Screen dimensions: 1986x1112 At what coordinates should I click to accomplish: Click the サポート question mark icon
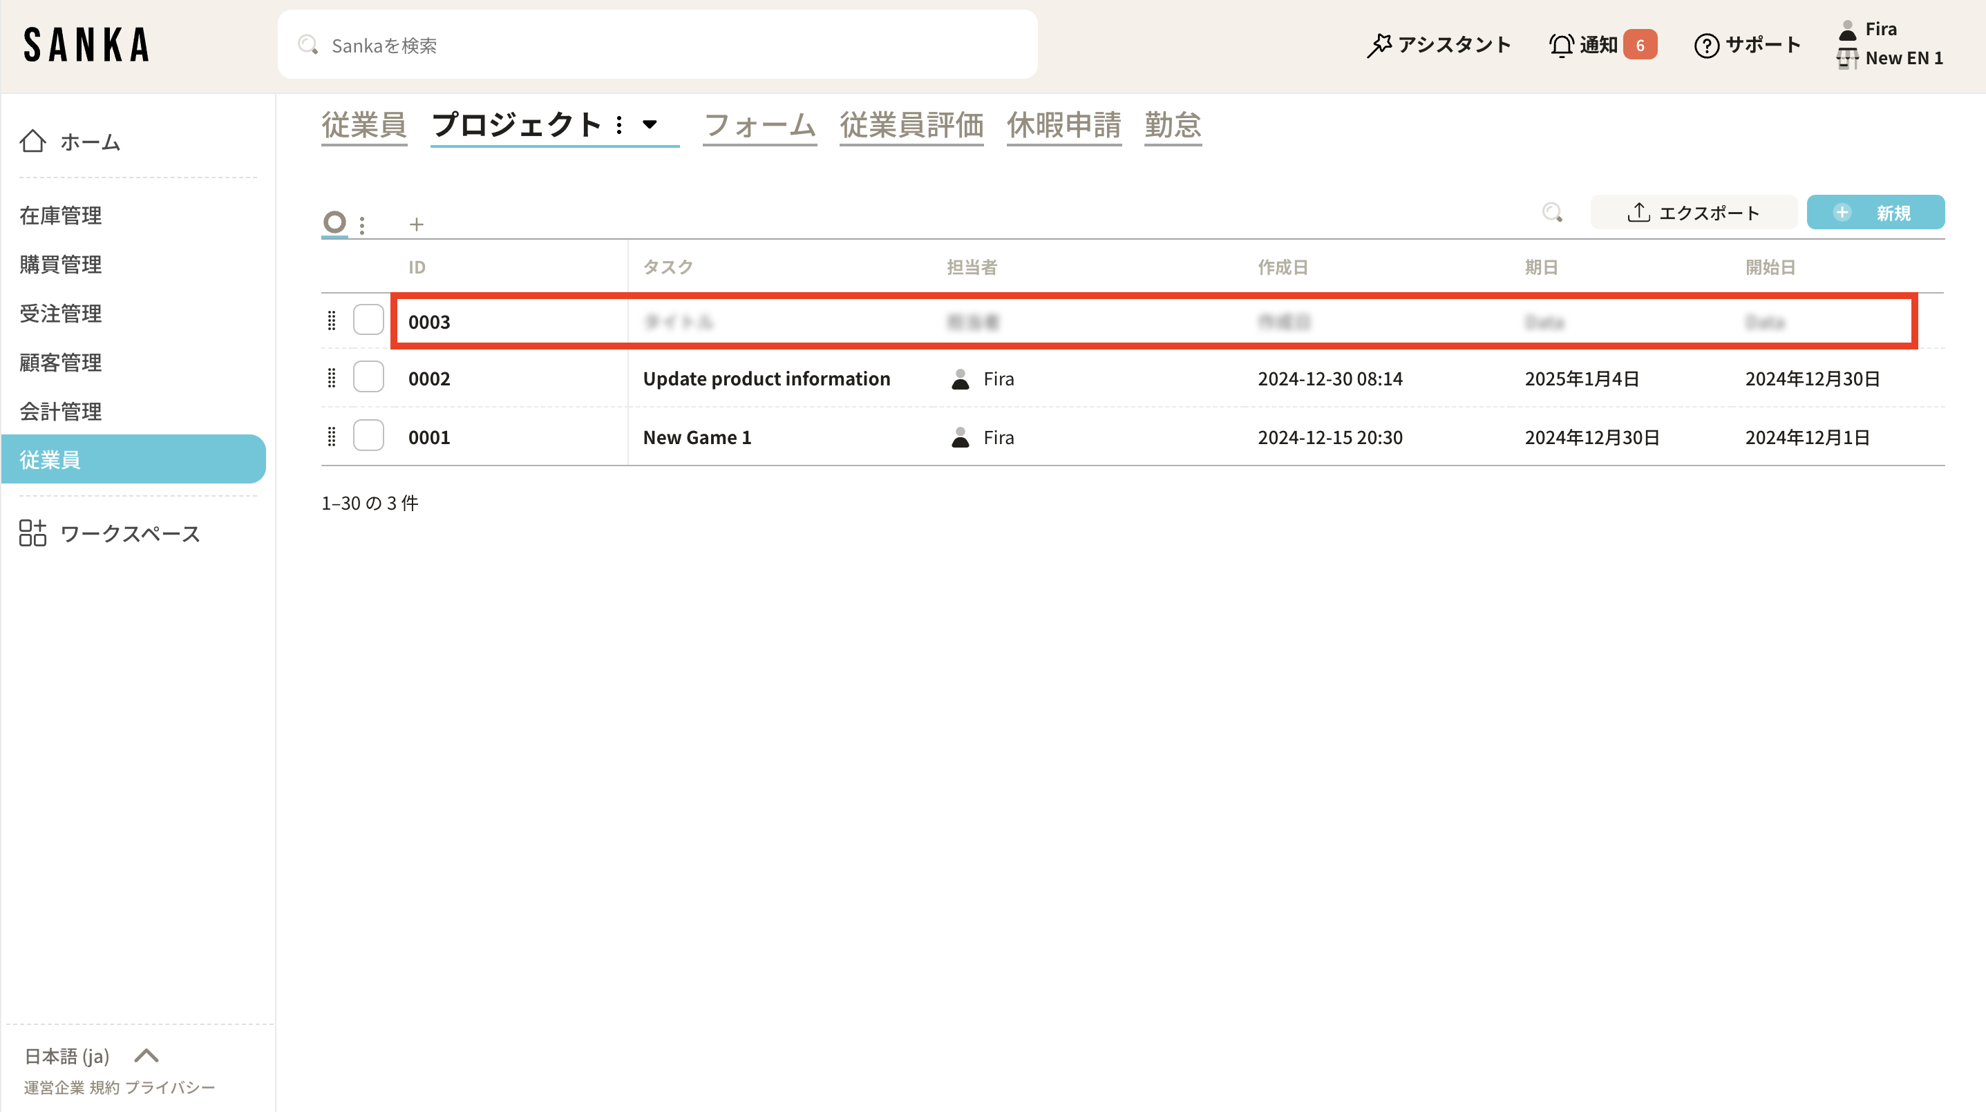click(x=1706, y=46)
